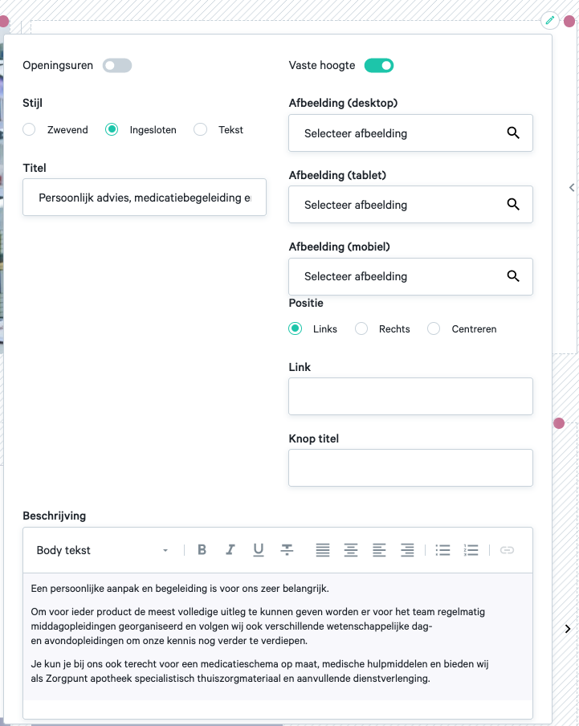Screen dimensions: 579x726
Task: Select the Zwevend style radio button
Action: tap(29, 129)
